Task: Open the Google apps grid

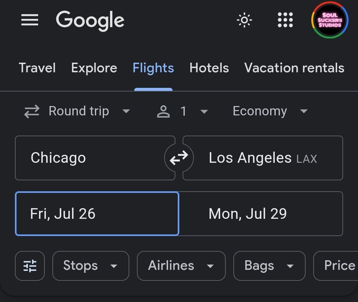Action: click(285, 20)
